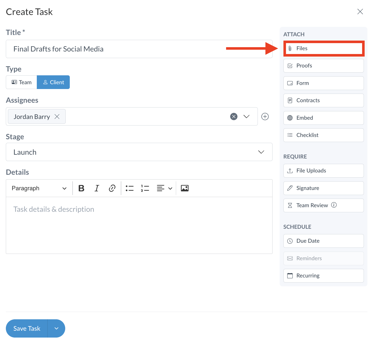Click the plus icon beside Assignees
Viewport: 372px width, 351px height.
tap(265, 116)
